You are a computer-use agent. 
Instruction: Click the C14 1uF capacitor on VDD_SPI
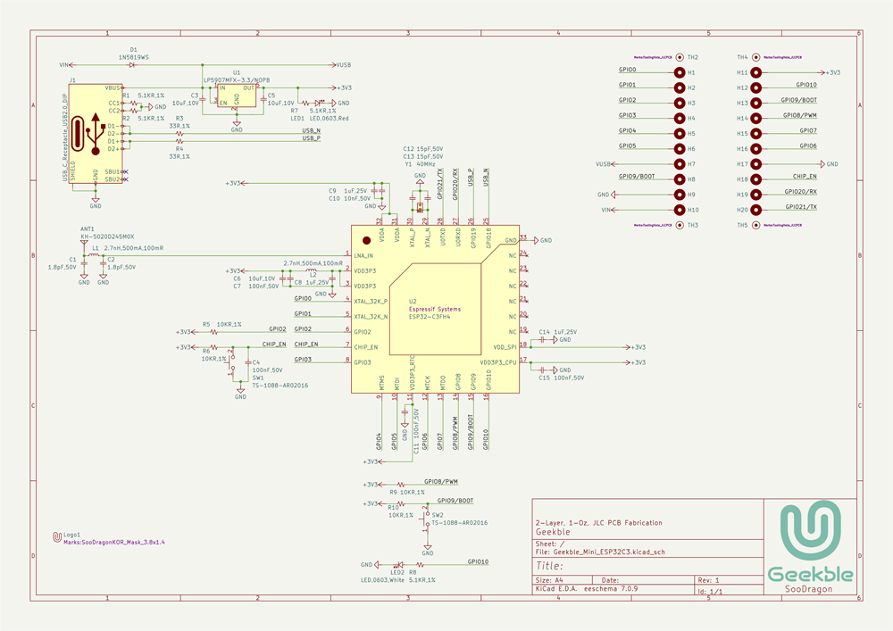[x=542, y=340]
